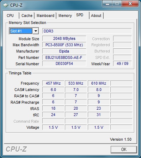The height and width of the screenshot is (158, 141).
Task: Expand the Slot #1 dropdown arrow
Action: tap(36, 31)
